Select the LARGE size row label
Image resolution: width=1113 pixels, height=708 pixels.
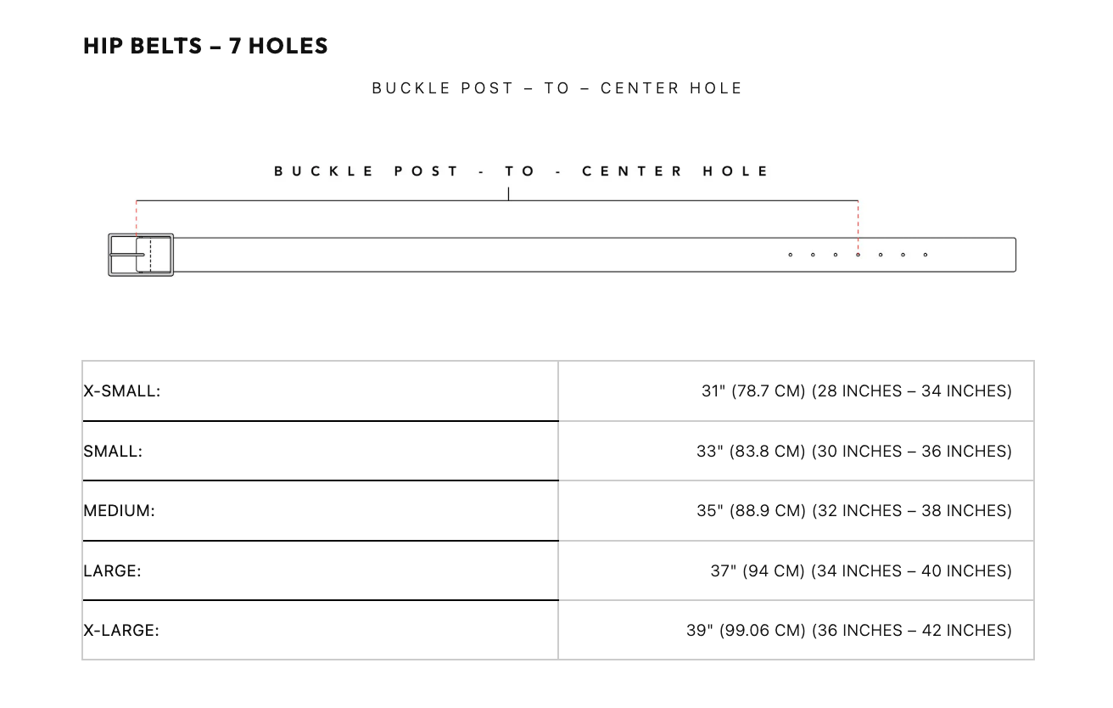(113, 571)
